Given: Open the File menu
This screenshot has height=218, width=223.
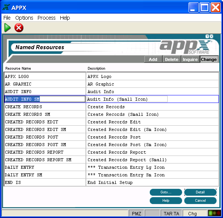Looking at the screenshot, I should [7, 18].
